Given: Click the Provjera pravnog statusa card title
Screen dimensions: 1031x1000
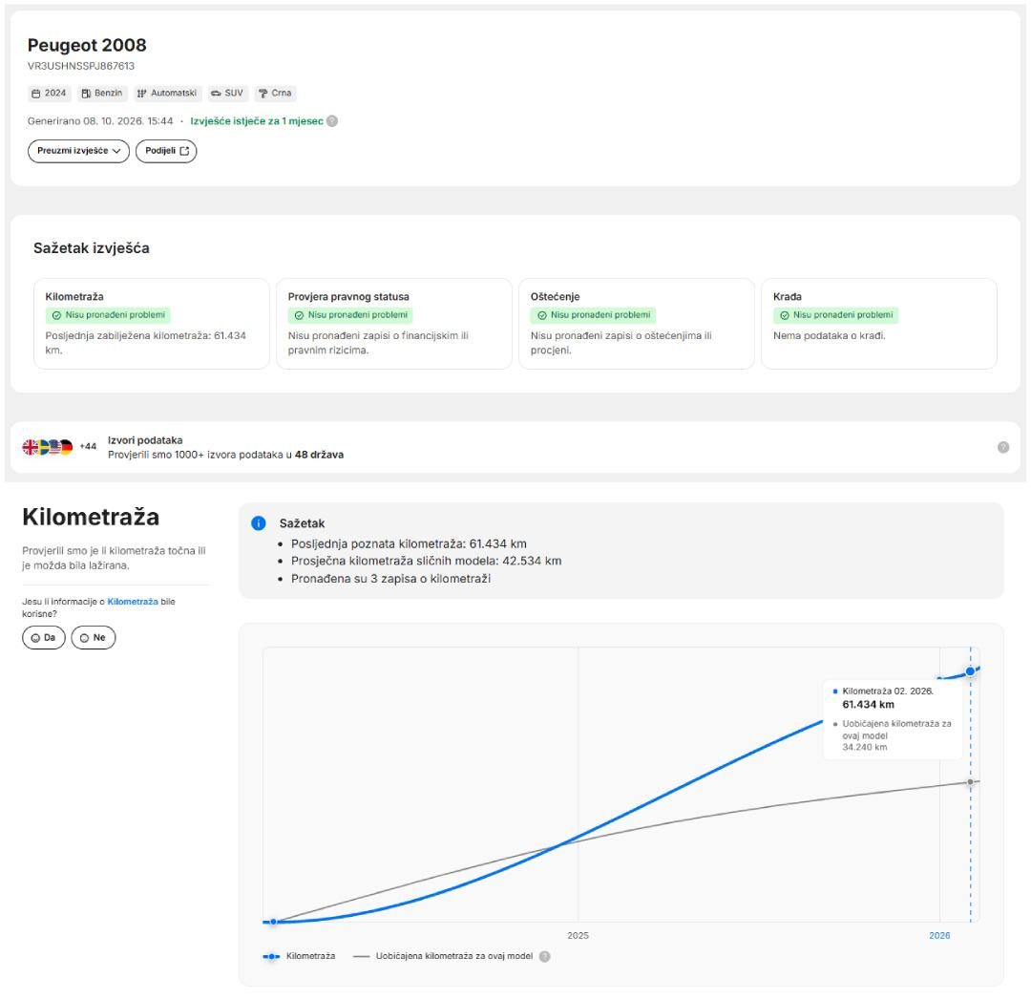Looking at the screenshot, I should (348, 297).
